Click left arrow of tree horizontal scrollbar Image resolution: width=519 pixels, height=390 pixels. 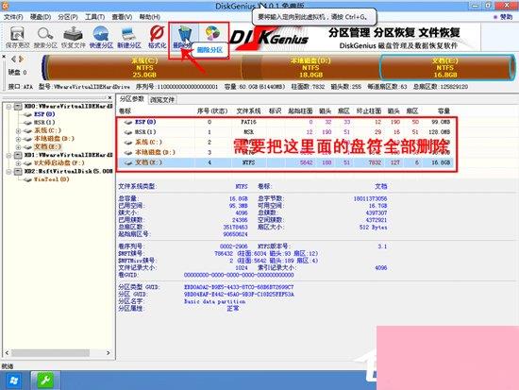tap(7, 353)
